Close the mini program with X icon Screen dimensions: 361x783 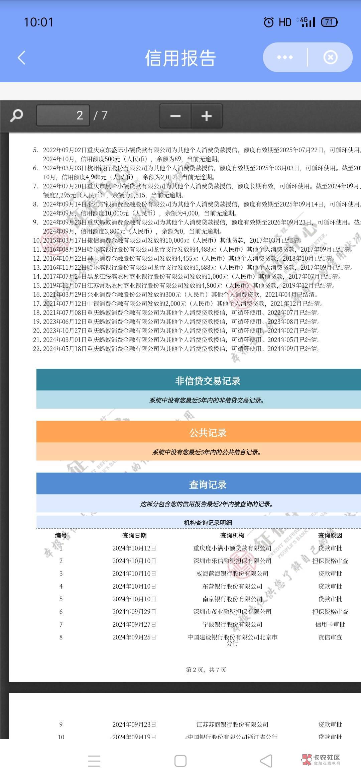(x=330, y=58)
